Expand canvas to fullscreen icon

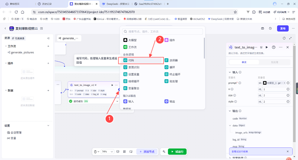[x=290, y=38]
